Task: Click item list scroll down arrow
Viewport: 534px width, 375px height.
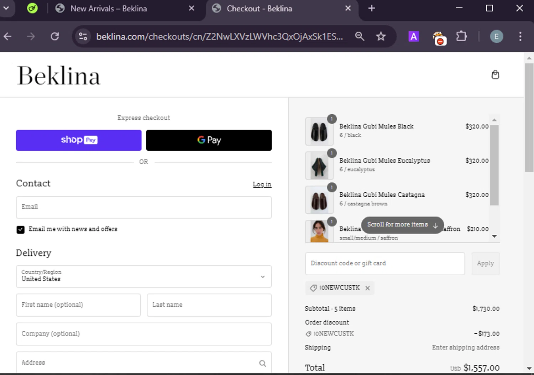Action: (494, 236)
